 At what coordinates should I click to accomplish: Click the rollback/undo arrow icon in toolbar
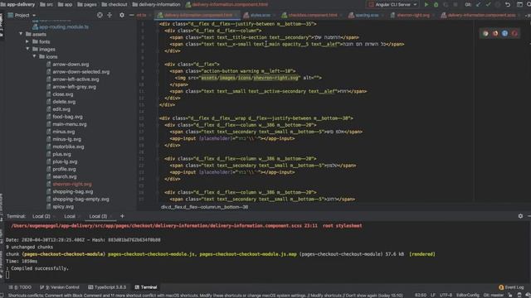[508, 5]
